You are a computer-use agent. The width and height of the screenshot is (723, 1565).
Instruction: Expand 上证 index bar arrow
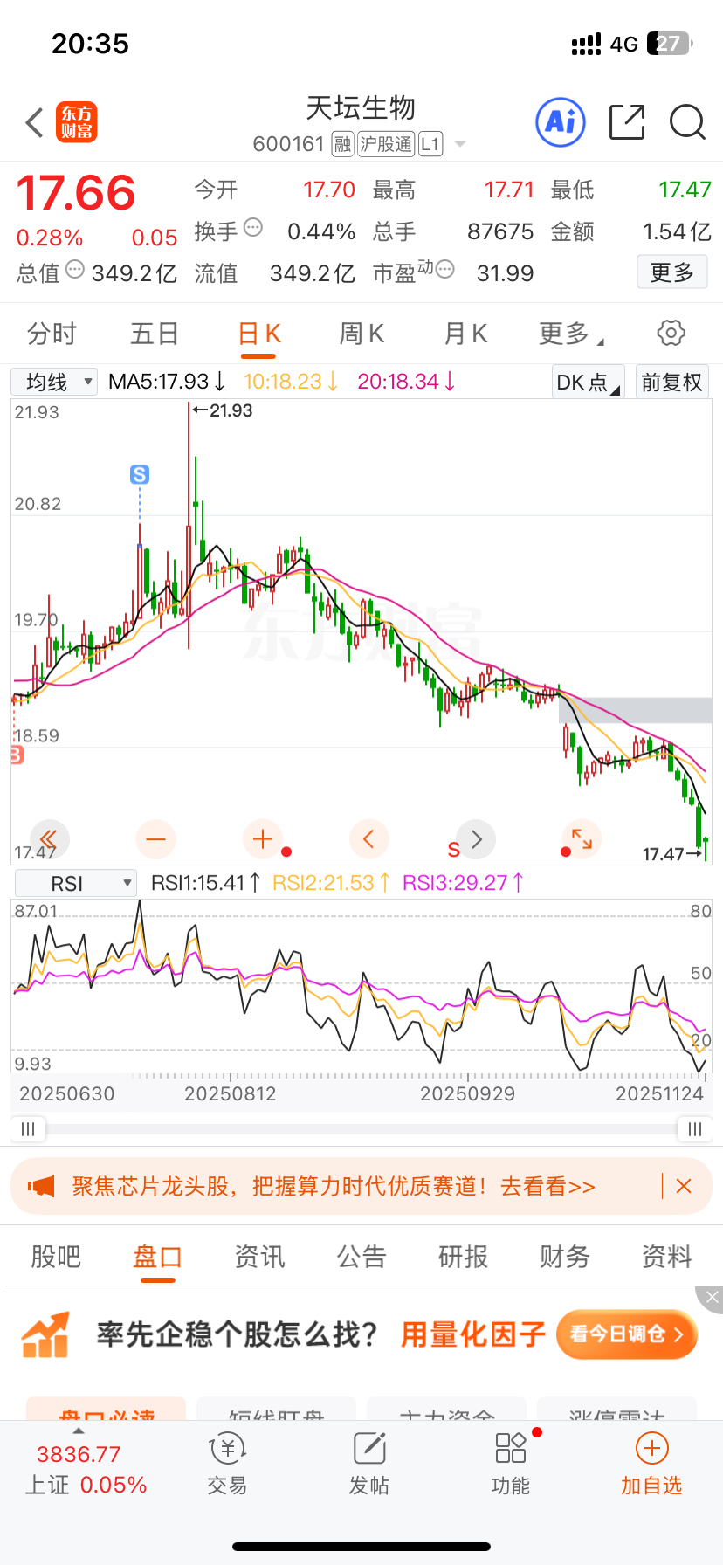79,1431
